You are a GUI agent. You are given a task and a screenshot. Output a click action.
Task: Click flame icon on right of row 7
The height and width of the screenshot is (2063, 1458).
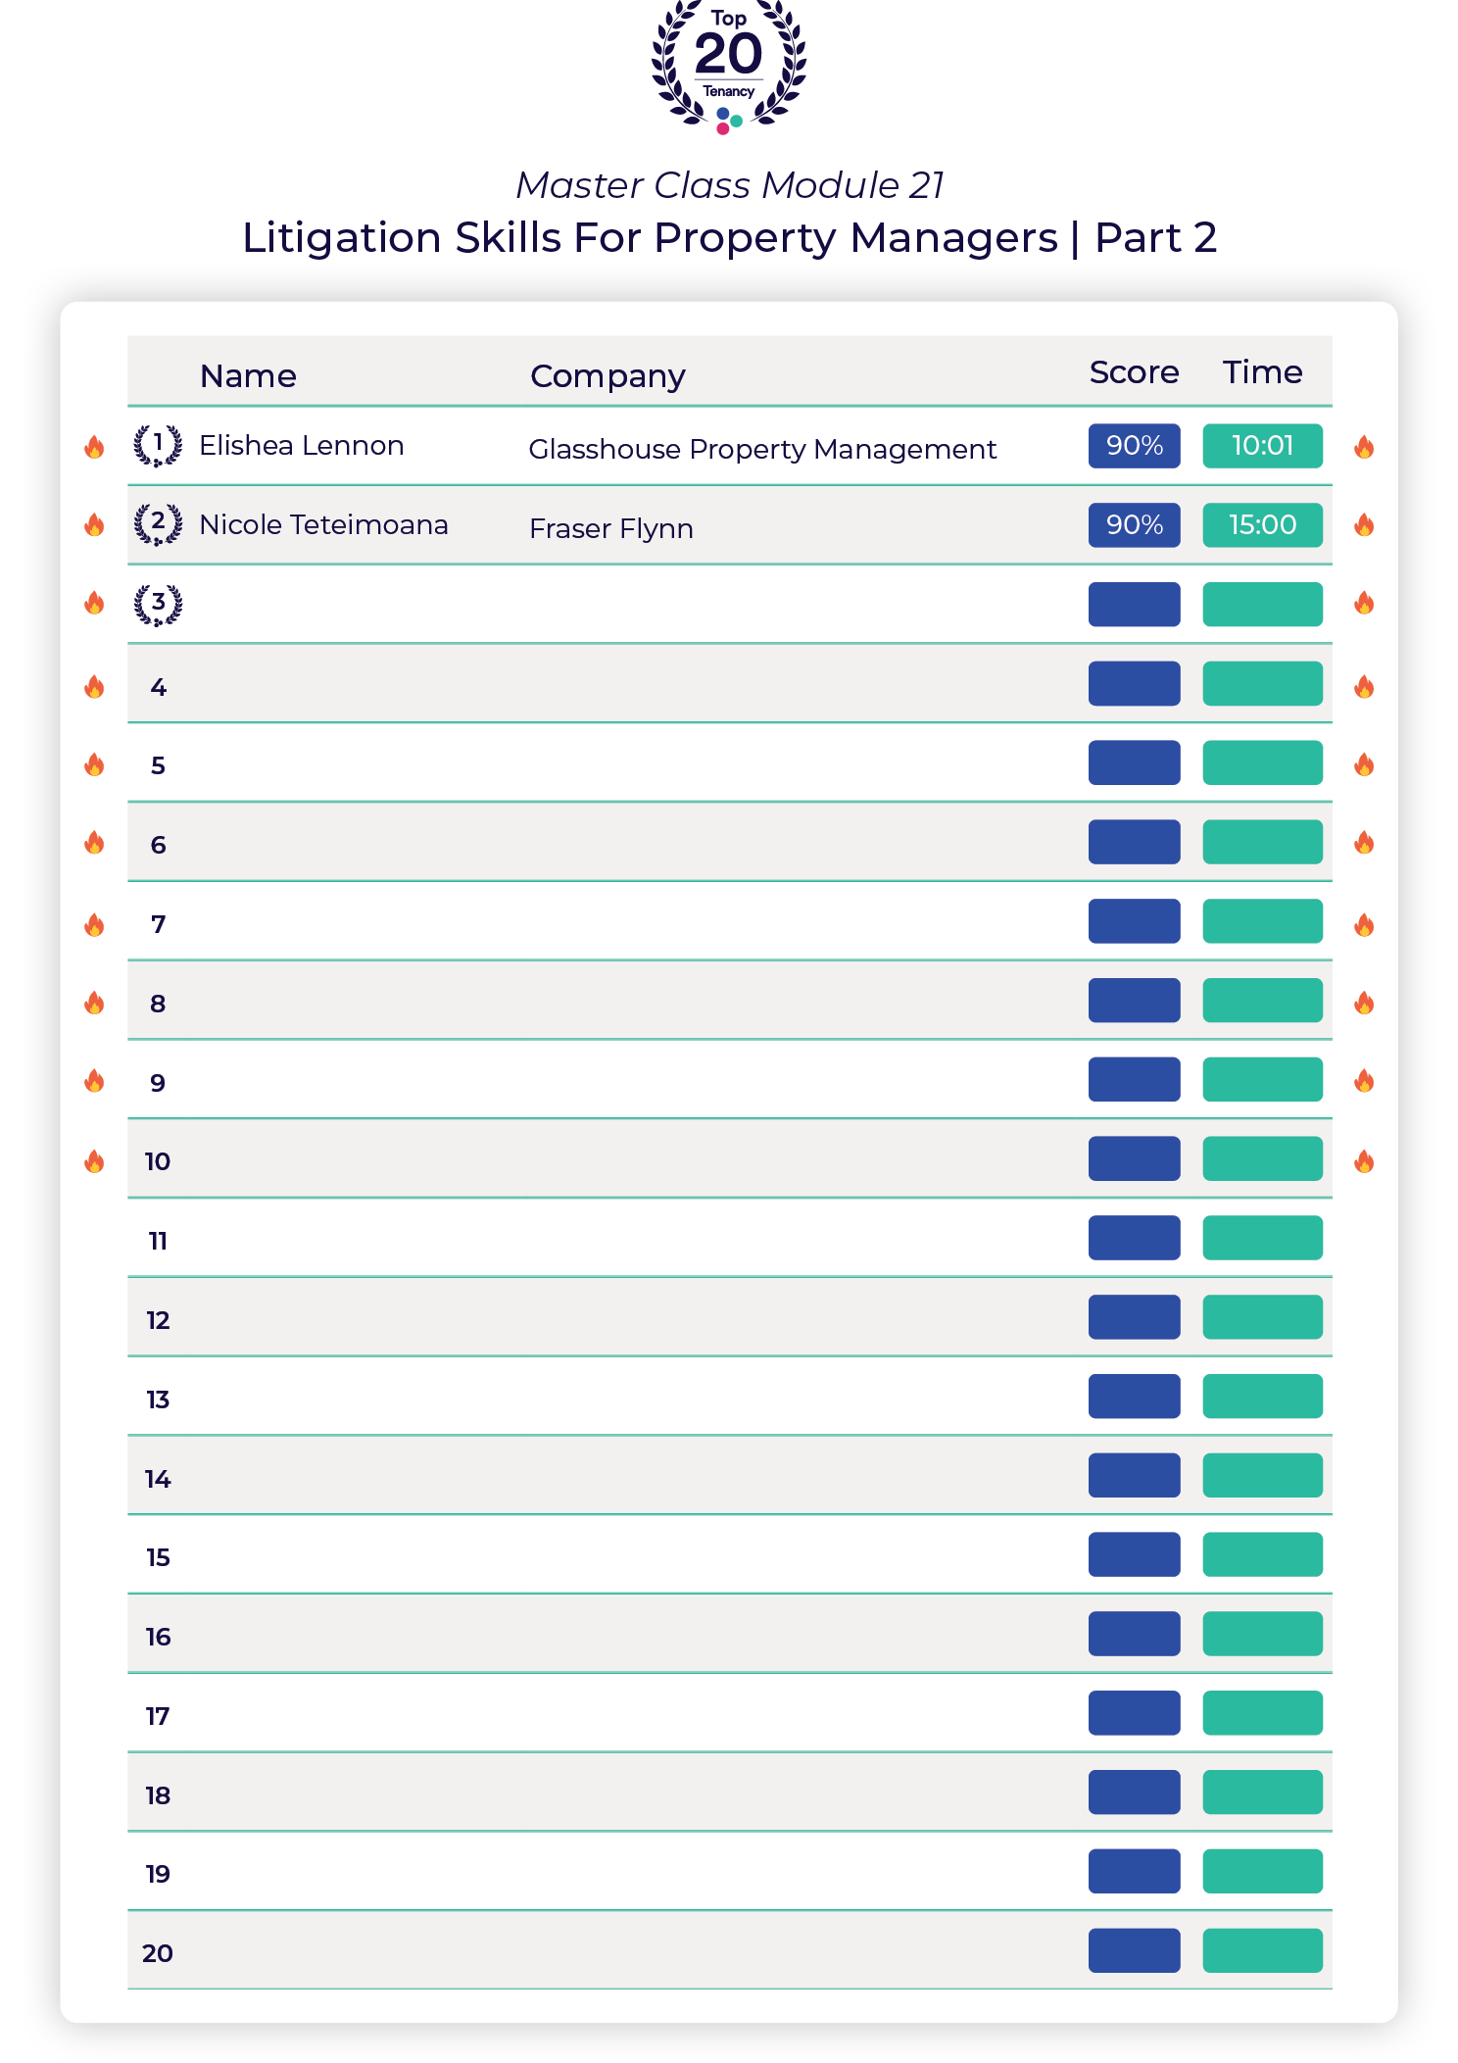(1364, 924)
